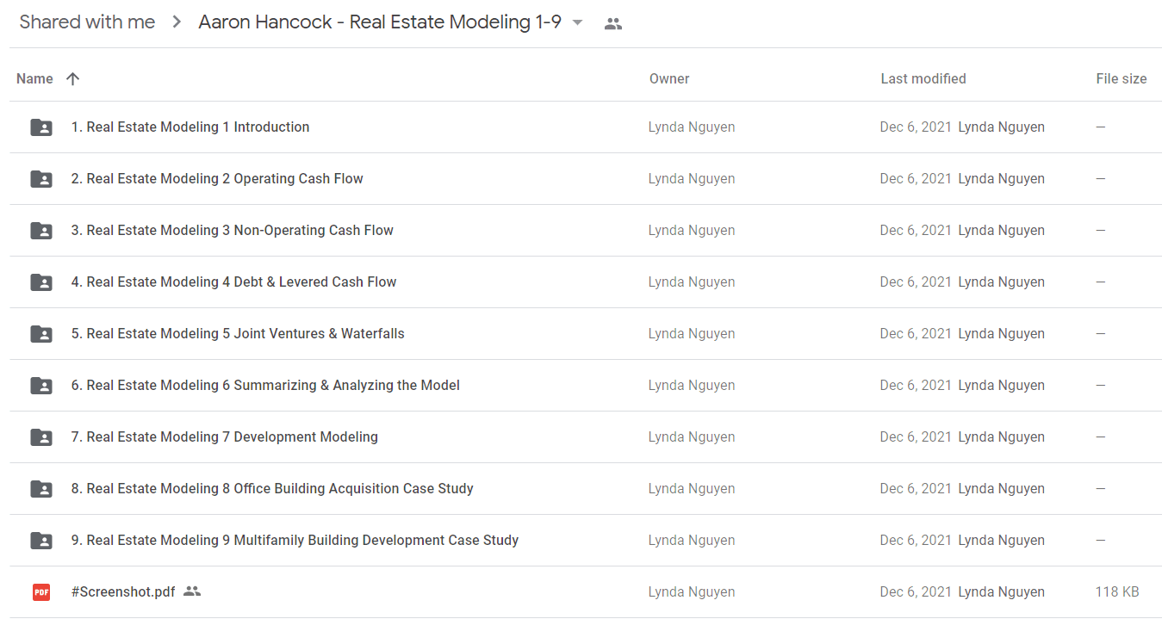Select 9. Multifamily Building Development Case Study folder name
This screenshot has width=1162, height=619.
[x=295, y=540]
